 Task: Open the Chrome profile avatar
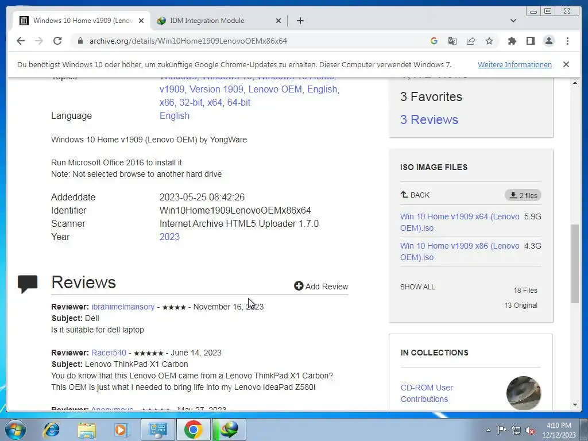tap(548, 41)
